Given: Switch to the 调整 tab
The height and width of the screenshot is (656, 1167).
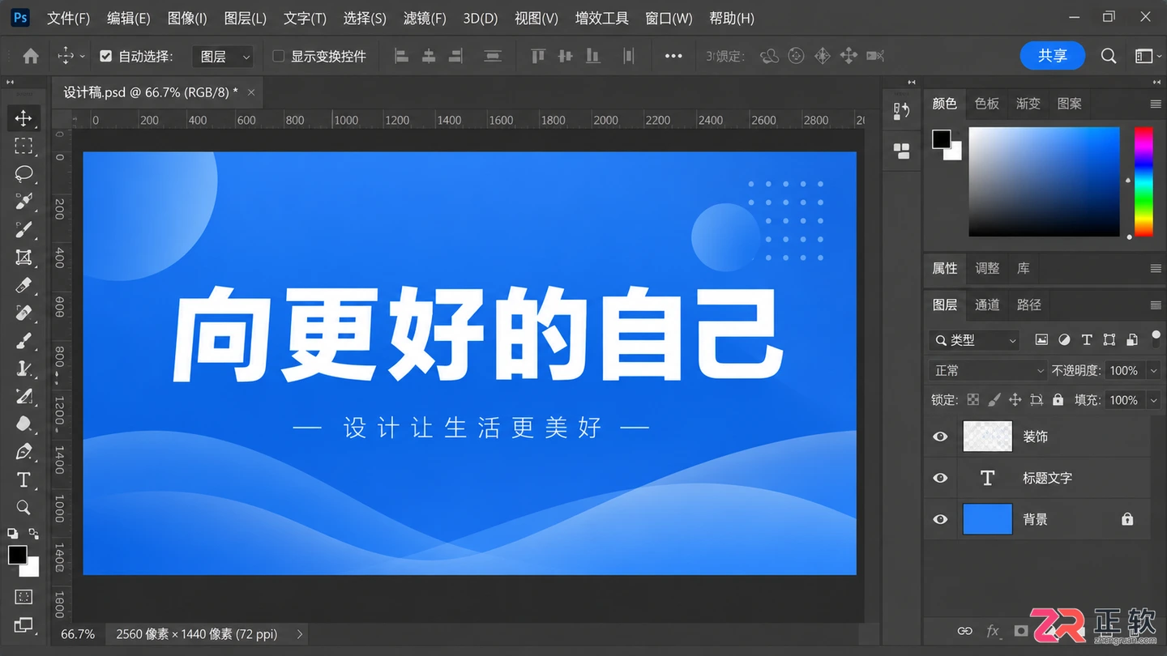Looking at the screenshot, I should 987,268.
